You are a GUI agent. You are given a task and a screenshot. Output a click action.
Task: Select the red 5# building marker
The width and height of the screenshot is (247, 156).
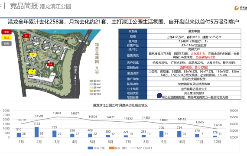[51, 65]
